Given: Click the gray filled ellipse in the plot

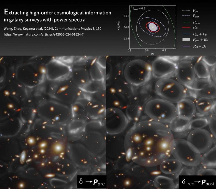Looking at the screenshot, I should [152, 28].
